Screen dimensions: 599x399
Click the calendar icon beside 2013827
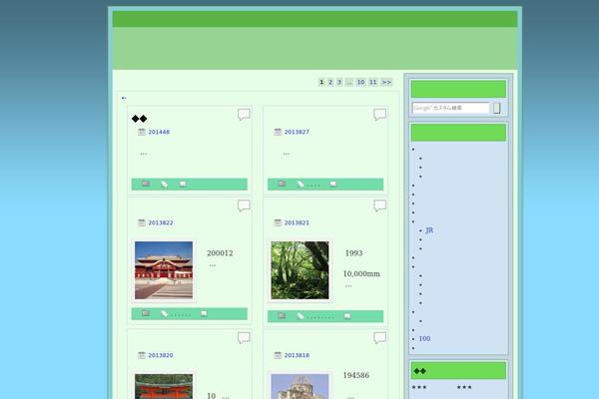[x=278, y=132]
